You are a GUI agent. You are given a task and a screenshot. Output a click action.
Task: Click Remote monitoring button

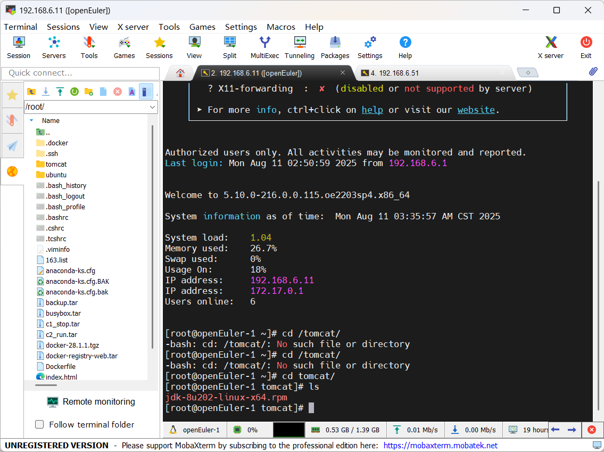point(91,401)
